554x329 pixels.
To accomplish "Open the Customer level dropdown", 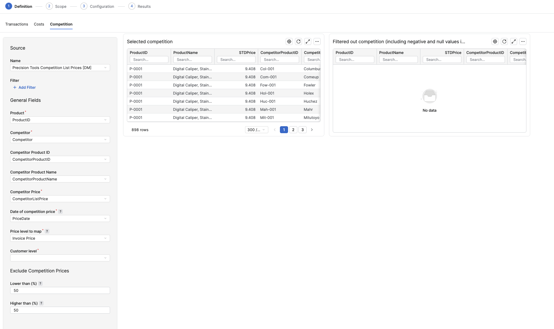I will tap(60, 258).
